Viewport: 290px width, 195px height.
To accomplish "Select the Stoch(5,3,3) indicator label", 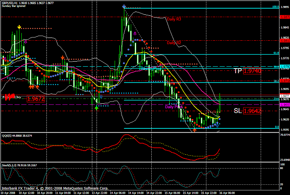I will 19,165.
